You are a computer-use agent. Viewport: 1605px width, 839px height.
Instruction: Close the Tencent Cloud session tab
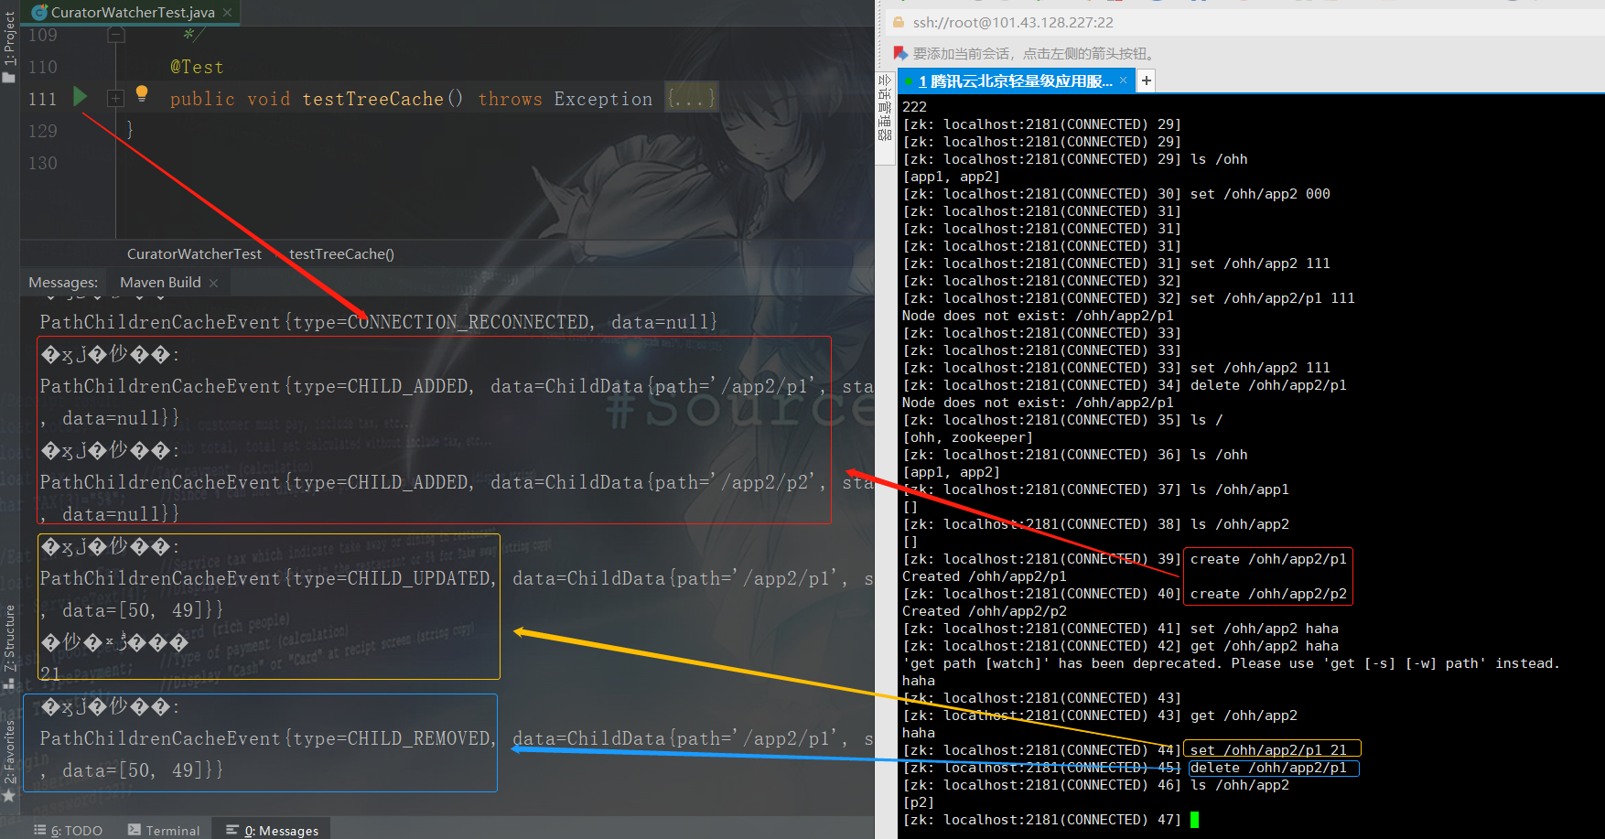tap(1123, 81)
